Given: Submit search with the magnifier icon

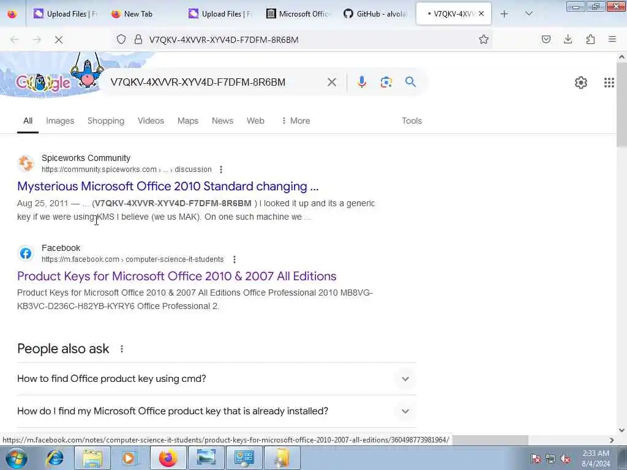Looking at the screenshot, I should click(x=410, y=82).
